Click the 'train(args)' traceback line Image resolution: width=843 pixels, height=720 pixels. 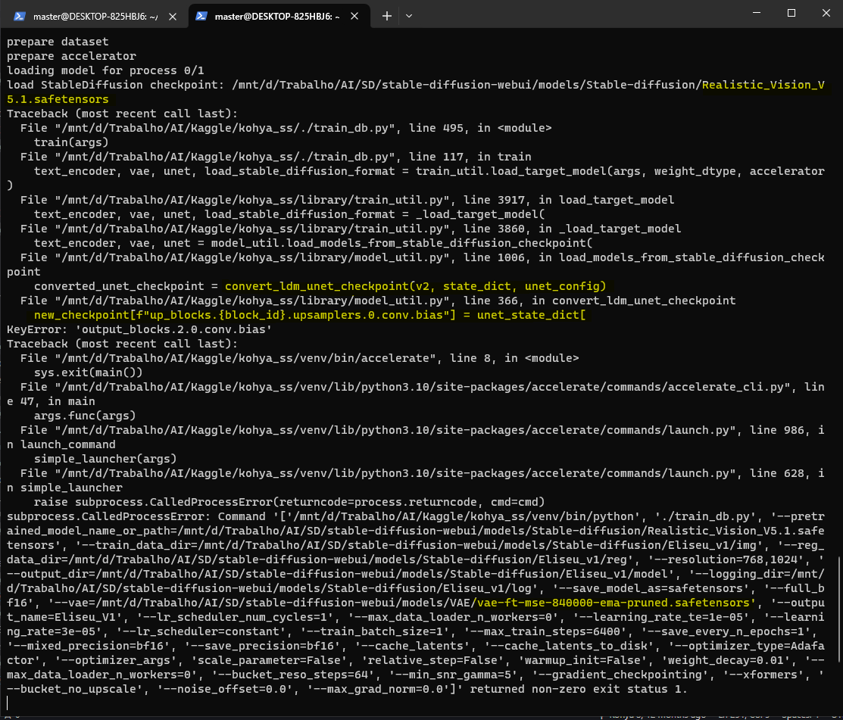71,142
